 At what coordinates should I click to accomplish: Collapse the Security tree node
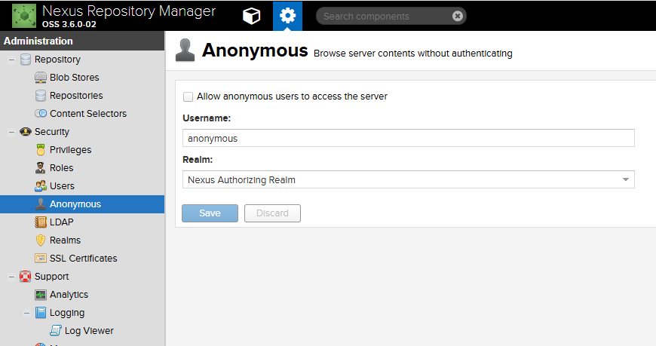pyautogui.click(x=11, y=132)
